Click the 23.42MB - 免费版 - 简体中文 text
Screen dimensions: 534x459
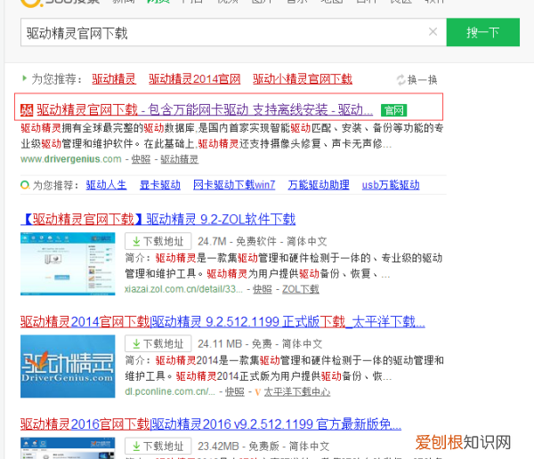click(x=263, y=446)
